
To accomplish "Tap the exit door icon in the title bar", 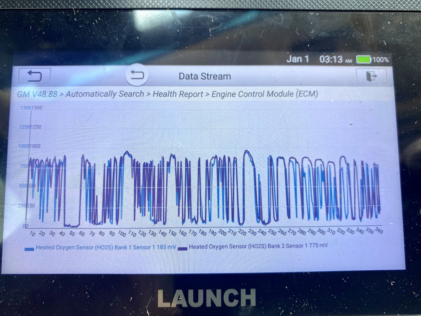I will (x=371, y=77).
